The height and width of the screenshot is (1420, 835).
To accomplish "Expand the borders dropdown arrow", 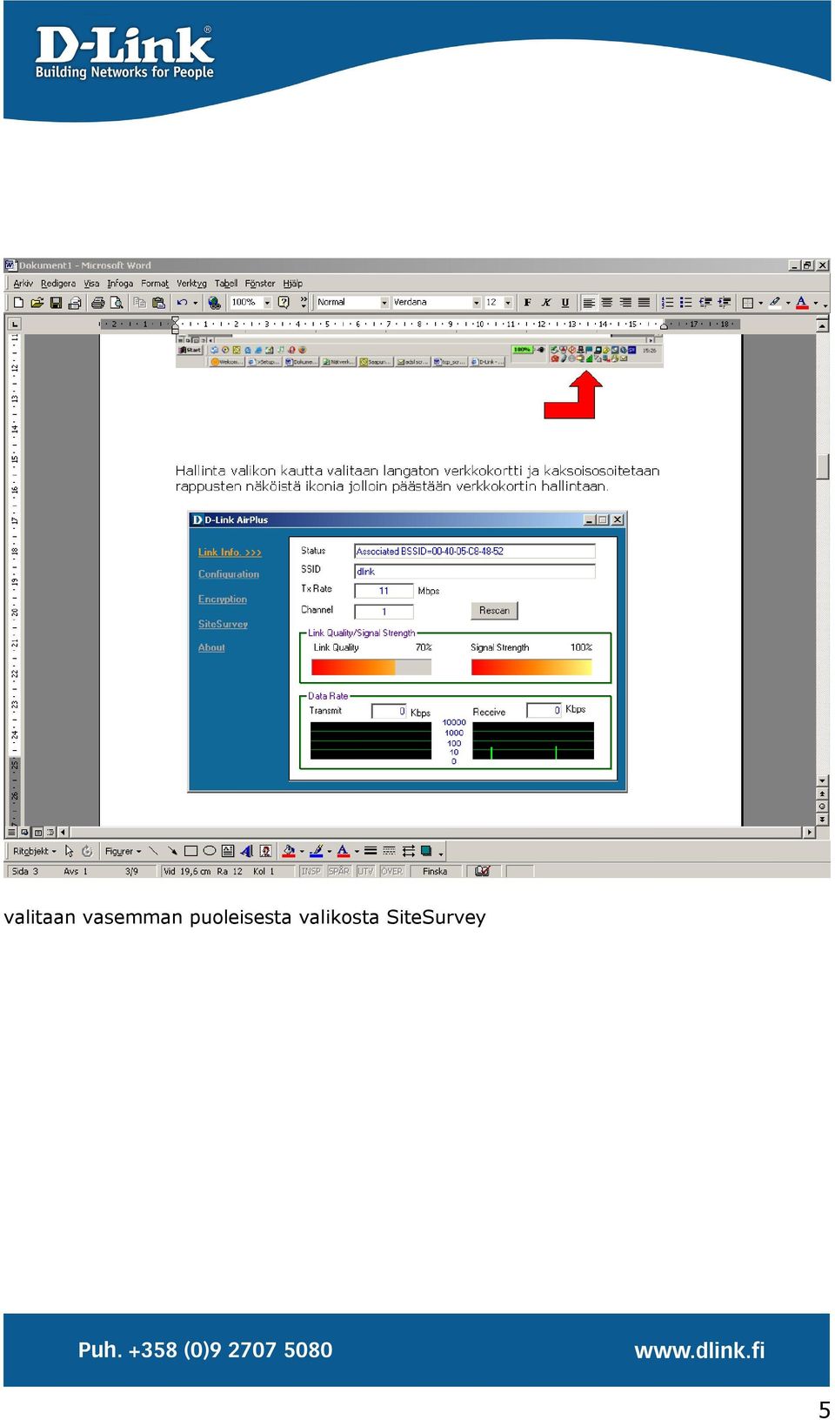I will (x=760, y=303).
